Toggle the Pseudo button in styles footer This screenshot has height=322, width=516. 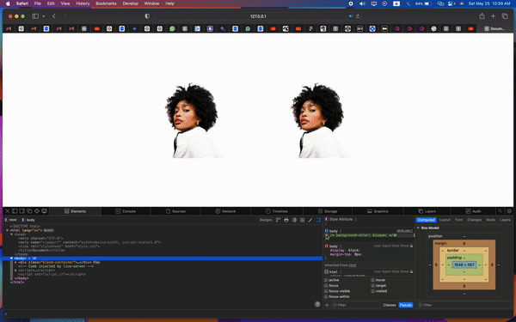pos(406,305)
